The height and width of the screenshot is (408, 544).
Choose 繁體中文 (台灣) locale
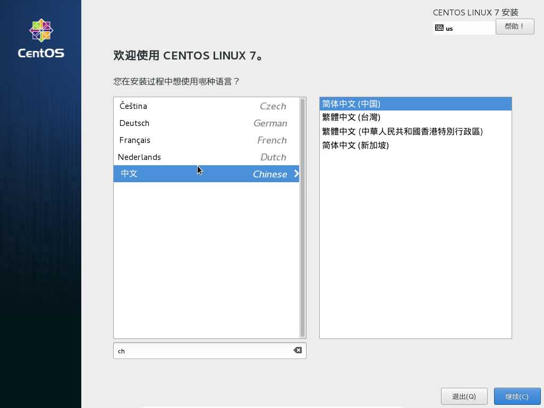[415, 117]
